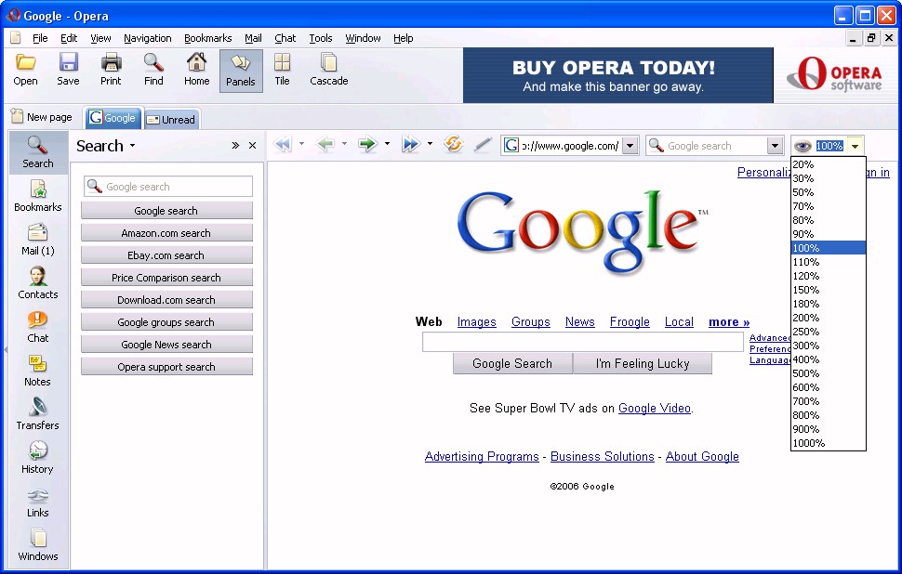This screenshot has height=574, width=902.
Task: Open the Froogle link
Action: [x=630, y=321]
